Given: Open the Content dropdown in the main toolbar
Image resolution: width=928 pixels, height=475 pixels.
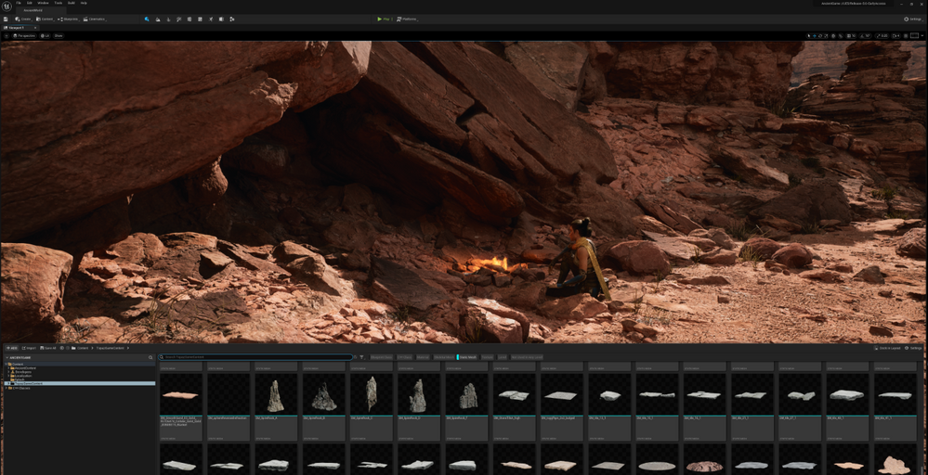Looking at the screenshot, I should pos(45,19).
